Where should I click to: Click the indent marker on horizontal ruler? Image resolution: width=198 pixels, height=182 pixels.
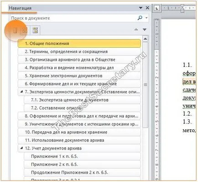pyautogui.click(x=182, y=9)
